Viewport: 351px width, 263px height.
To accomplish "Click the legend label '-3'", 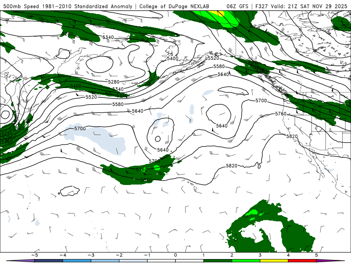I will click(91, 255).
